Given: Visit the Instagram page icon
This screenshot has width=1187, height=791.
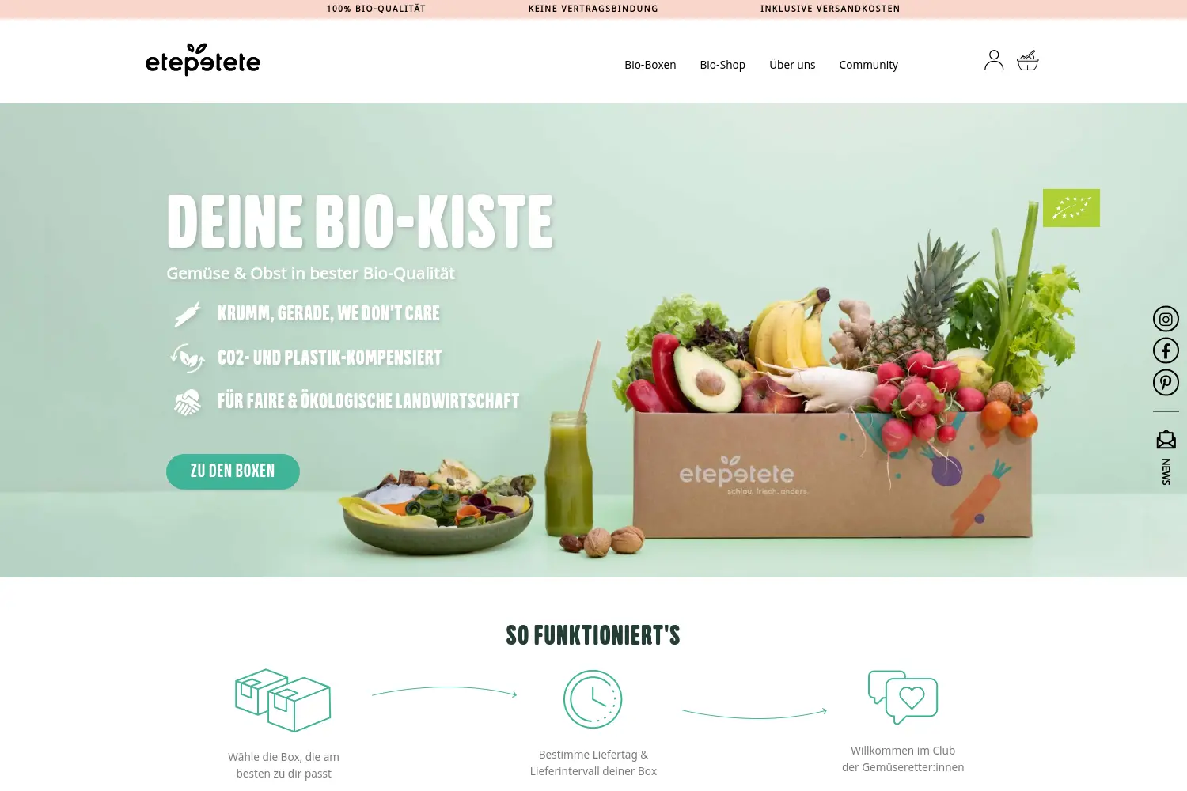Looking at the screenshot, I should (x=1166, y=319).
